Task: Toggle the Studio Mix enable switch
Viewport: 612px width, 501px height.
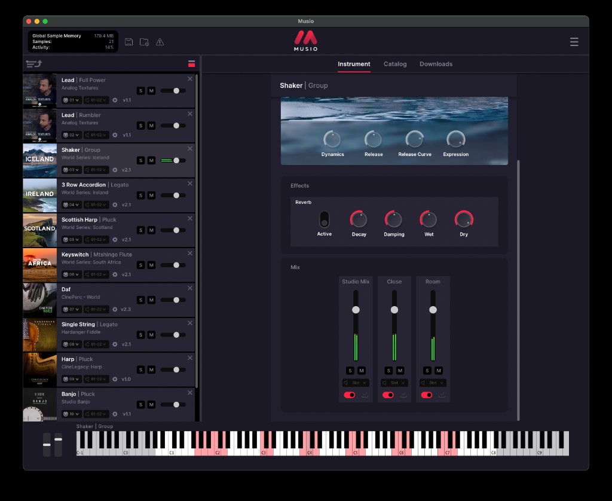Action: click(349, 395)
